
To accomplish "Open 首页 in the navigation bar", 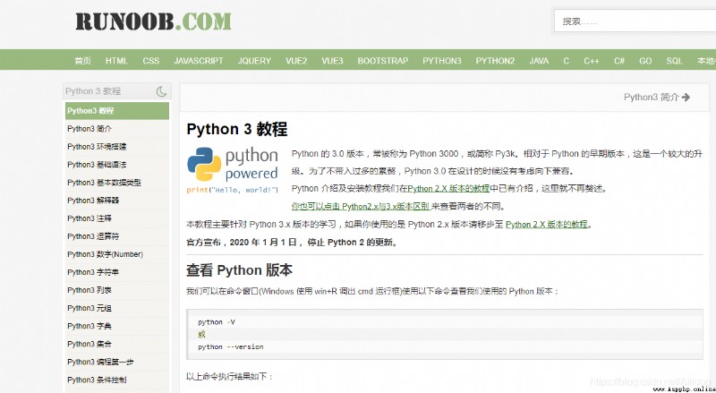I will coord(82,61).
